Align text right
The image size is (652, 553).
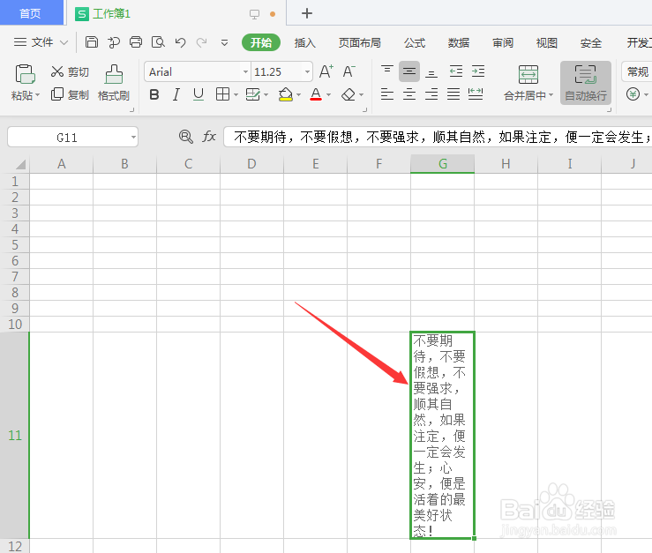point(431,94)
